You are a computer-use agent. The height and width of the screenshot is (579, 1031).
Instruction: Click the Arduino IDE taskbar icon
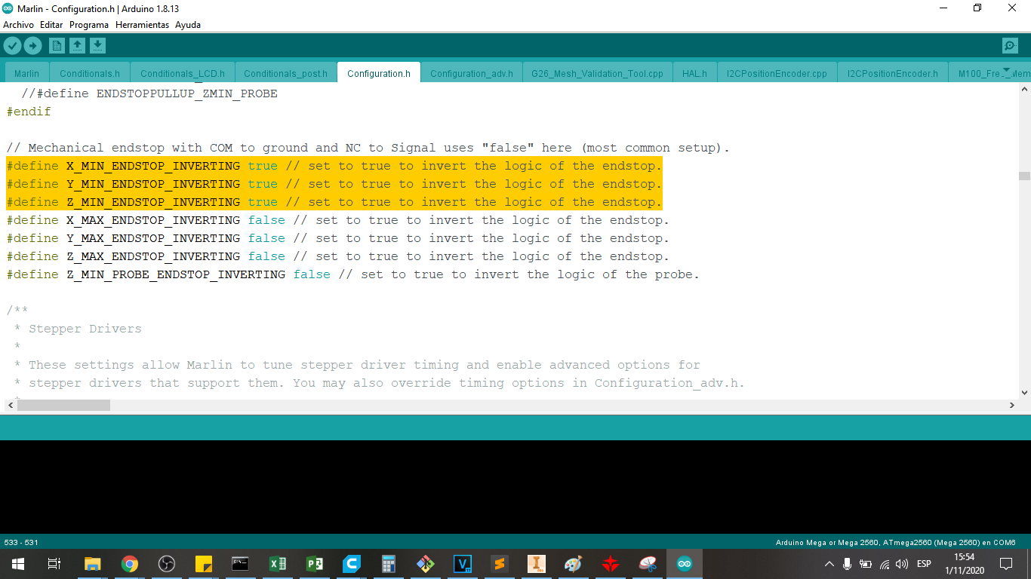[x=685, y=564]
